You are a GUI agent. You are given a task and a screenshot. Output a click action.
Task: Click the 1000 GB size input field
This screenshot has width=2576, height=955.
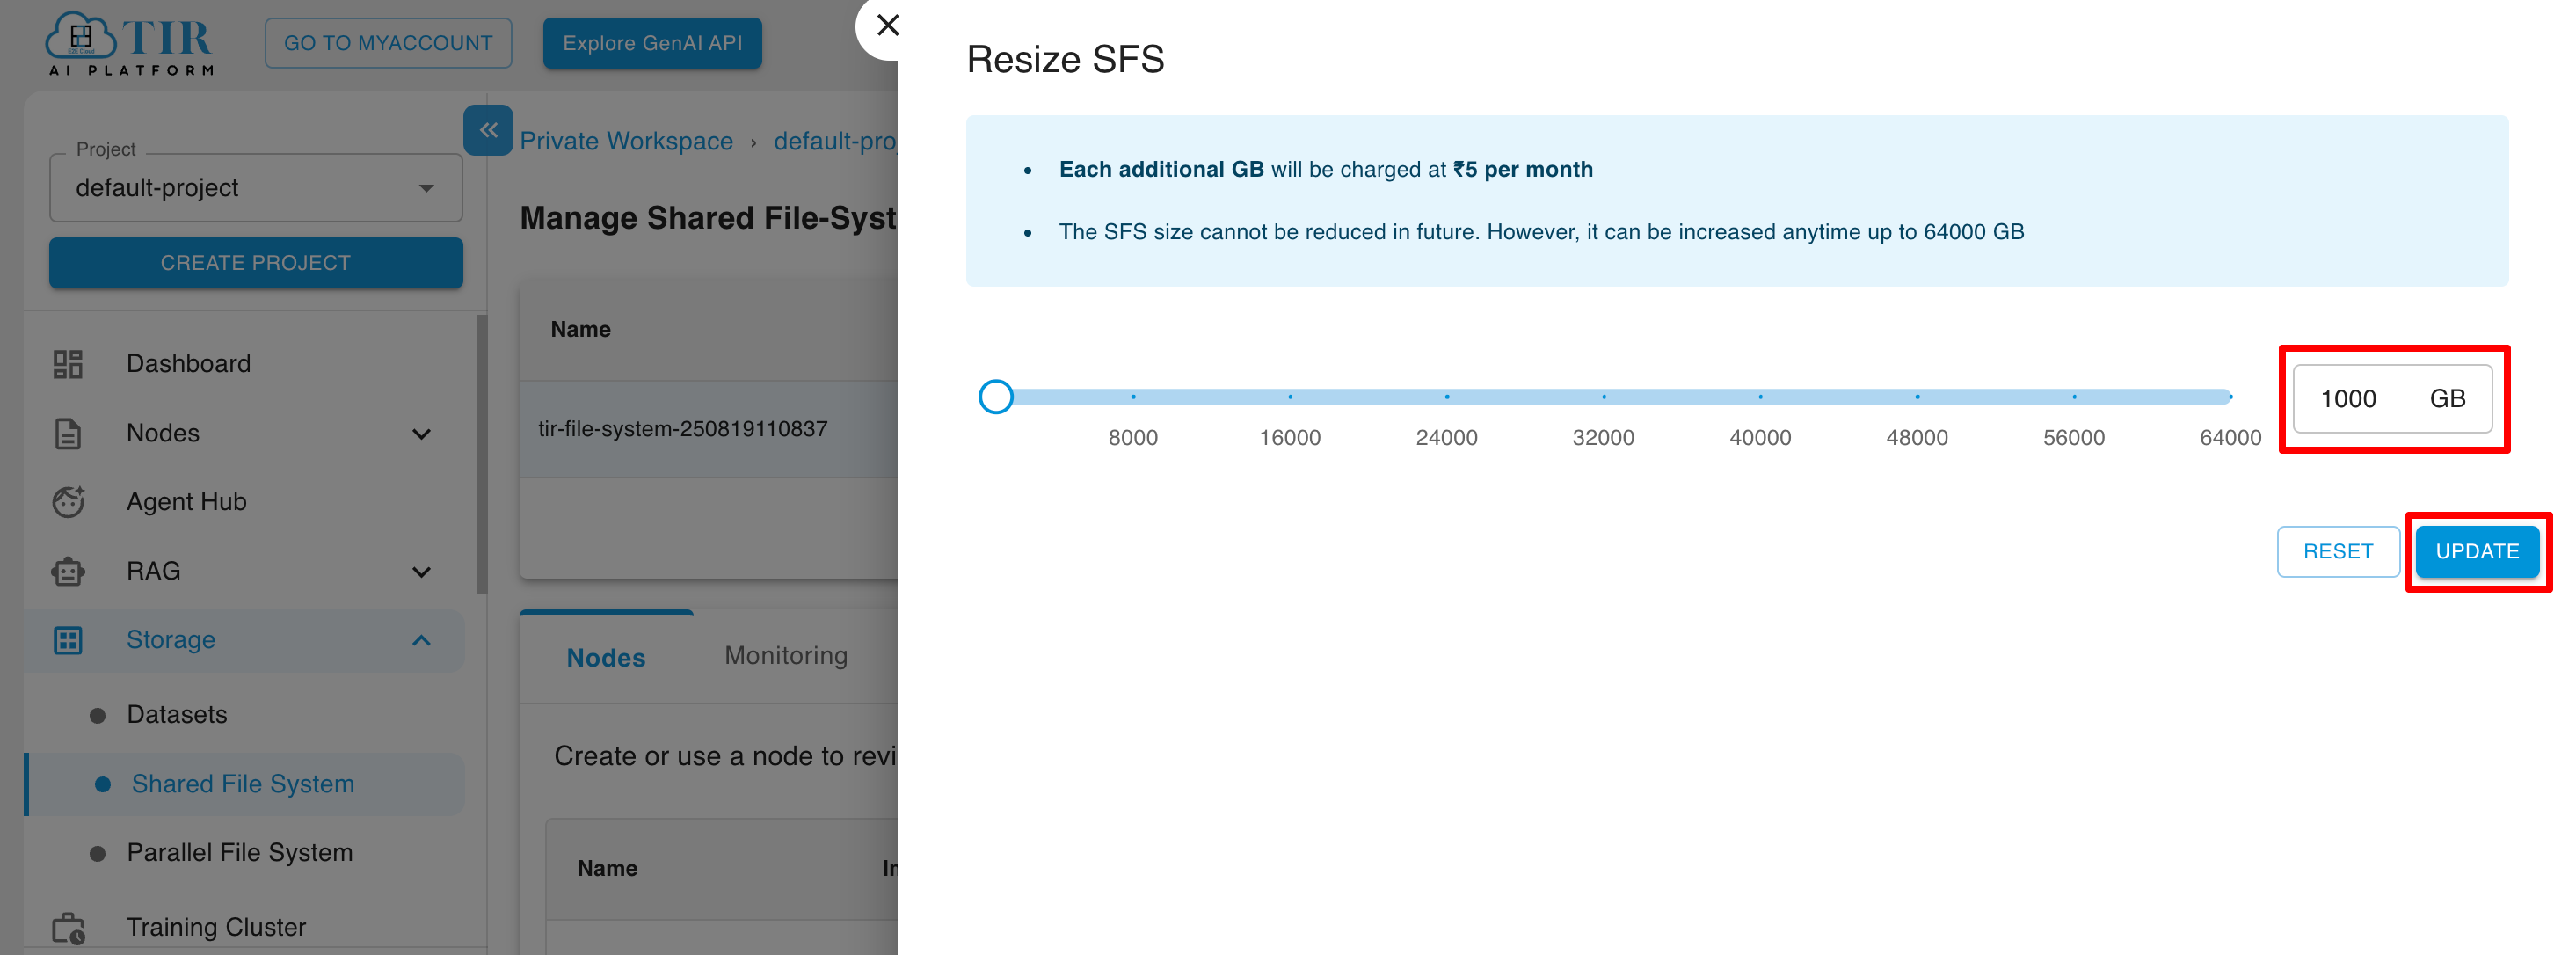click(x=2392, y=398)
